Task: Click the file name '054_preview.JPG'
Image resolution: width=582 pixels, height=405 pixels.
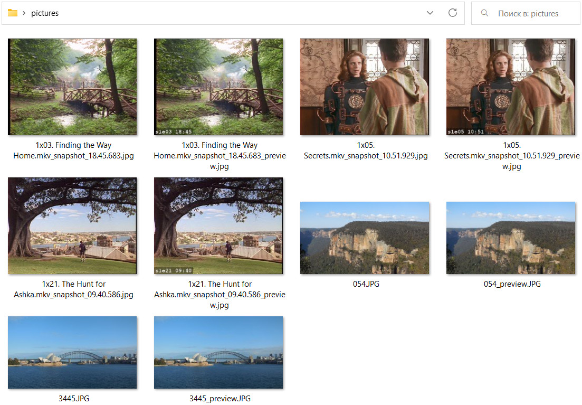Action: 512,284
